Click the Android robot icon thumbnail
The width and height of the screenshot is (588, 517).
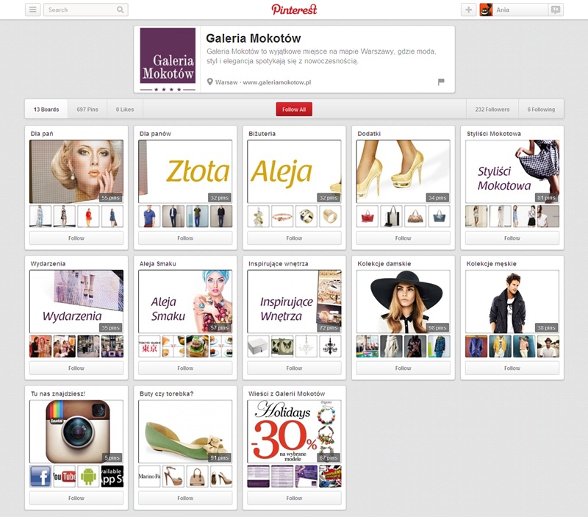[88, 476]
